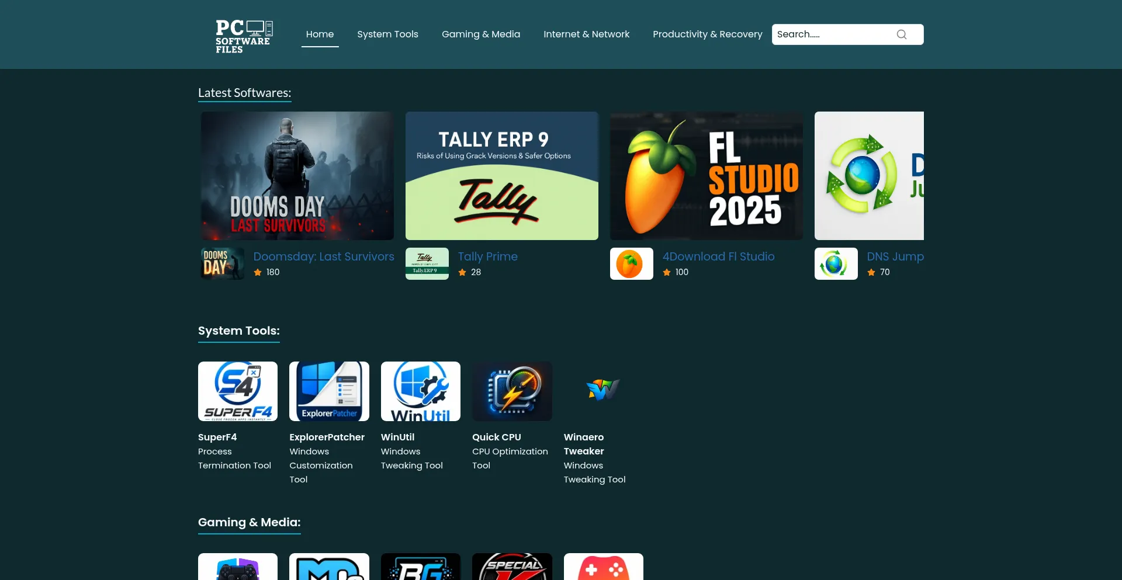Open the blue MD icon under Gaming & Media

coord(329,567)
